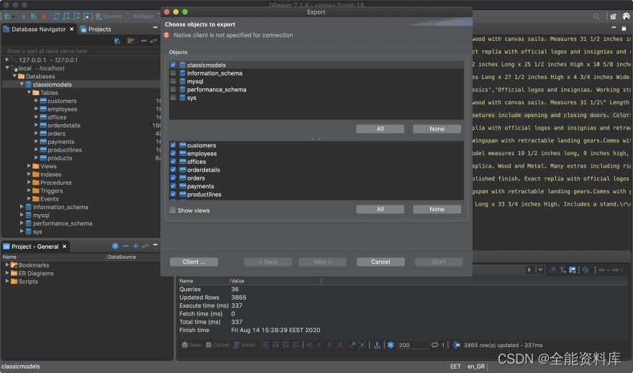The image size is (633, 373).
Task: Click the new folder icon in Database Navigator toolbar
Action: 130,41
